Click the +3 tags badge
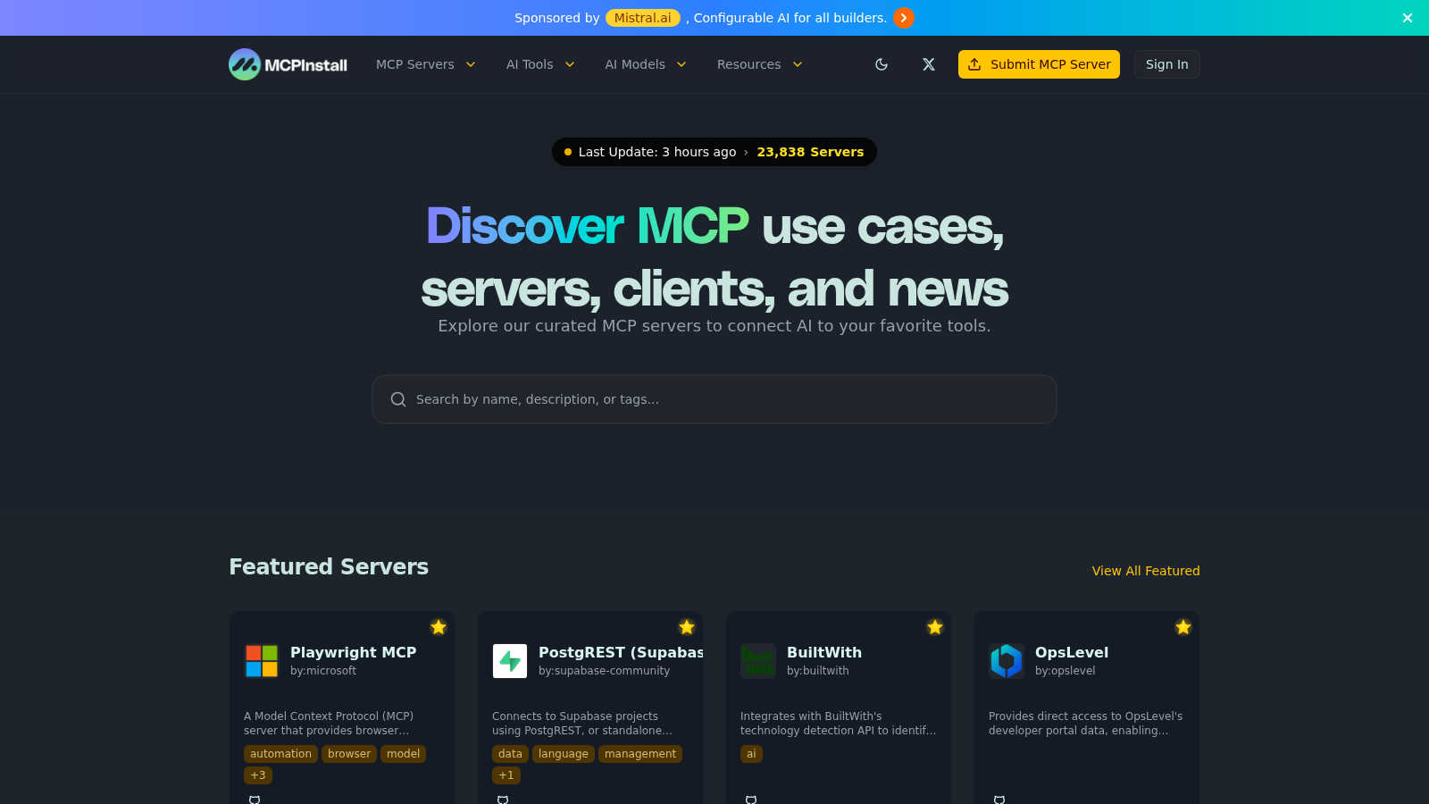The width and height of the screenshot is (1429, 804). [258, 775]
